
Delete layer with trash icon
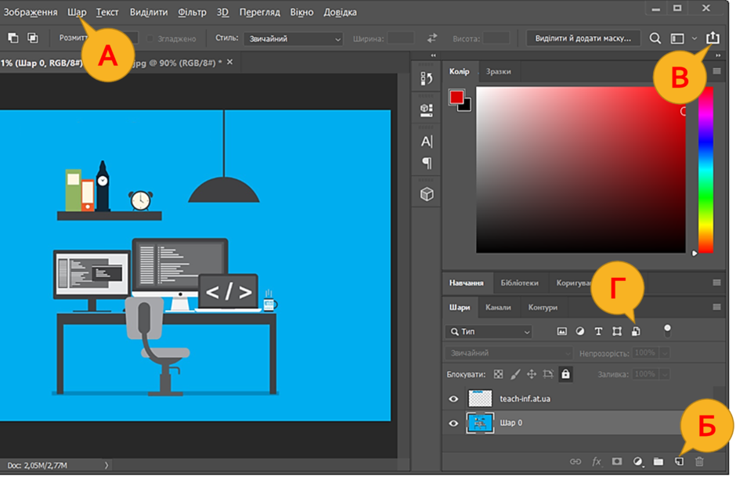pyautogui.click(x=699, y=462)
